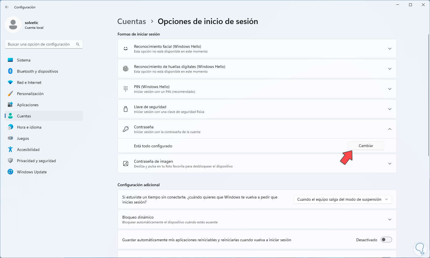Viewport: 430px width, 258px height.
Task: Click the Configuración adicional heading
Action: coord(138,185)
